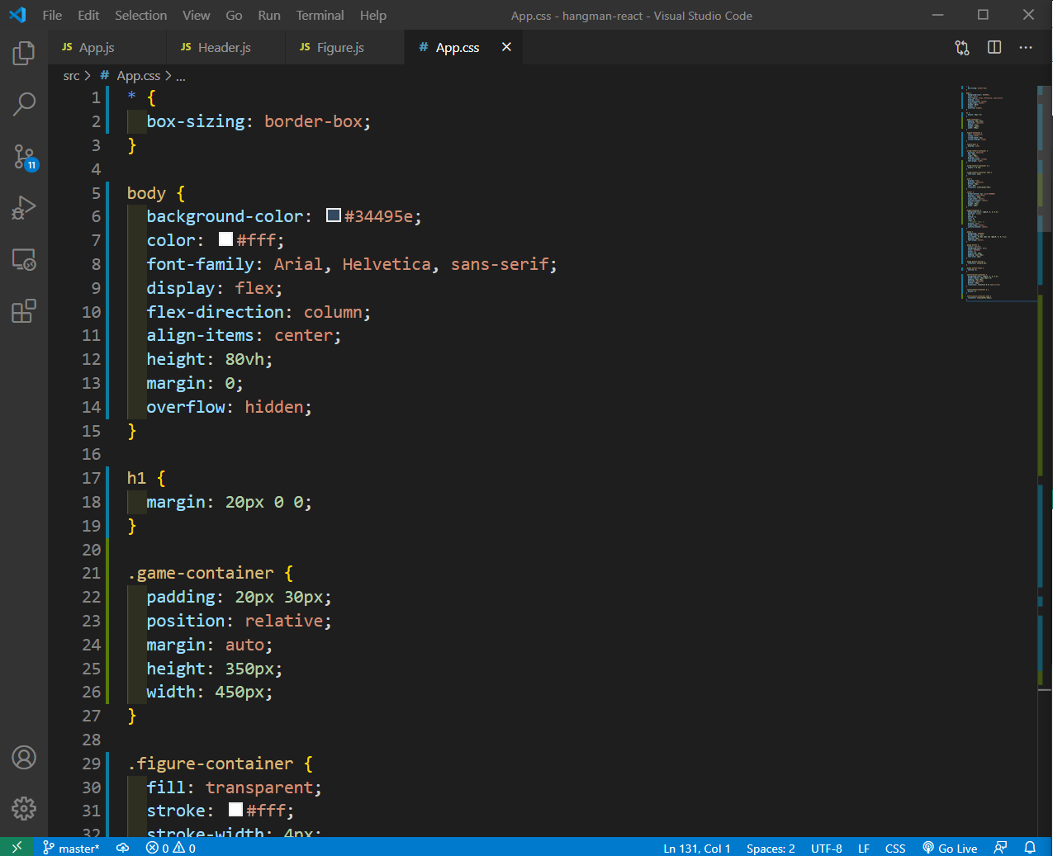Open the View menu
1053x856 pixels.
pos(196,15)
